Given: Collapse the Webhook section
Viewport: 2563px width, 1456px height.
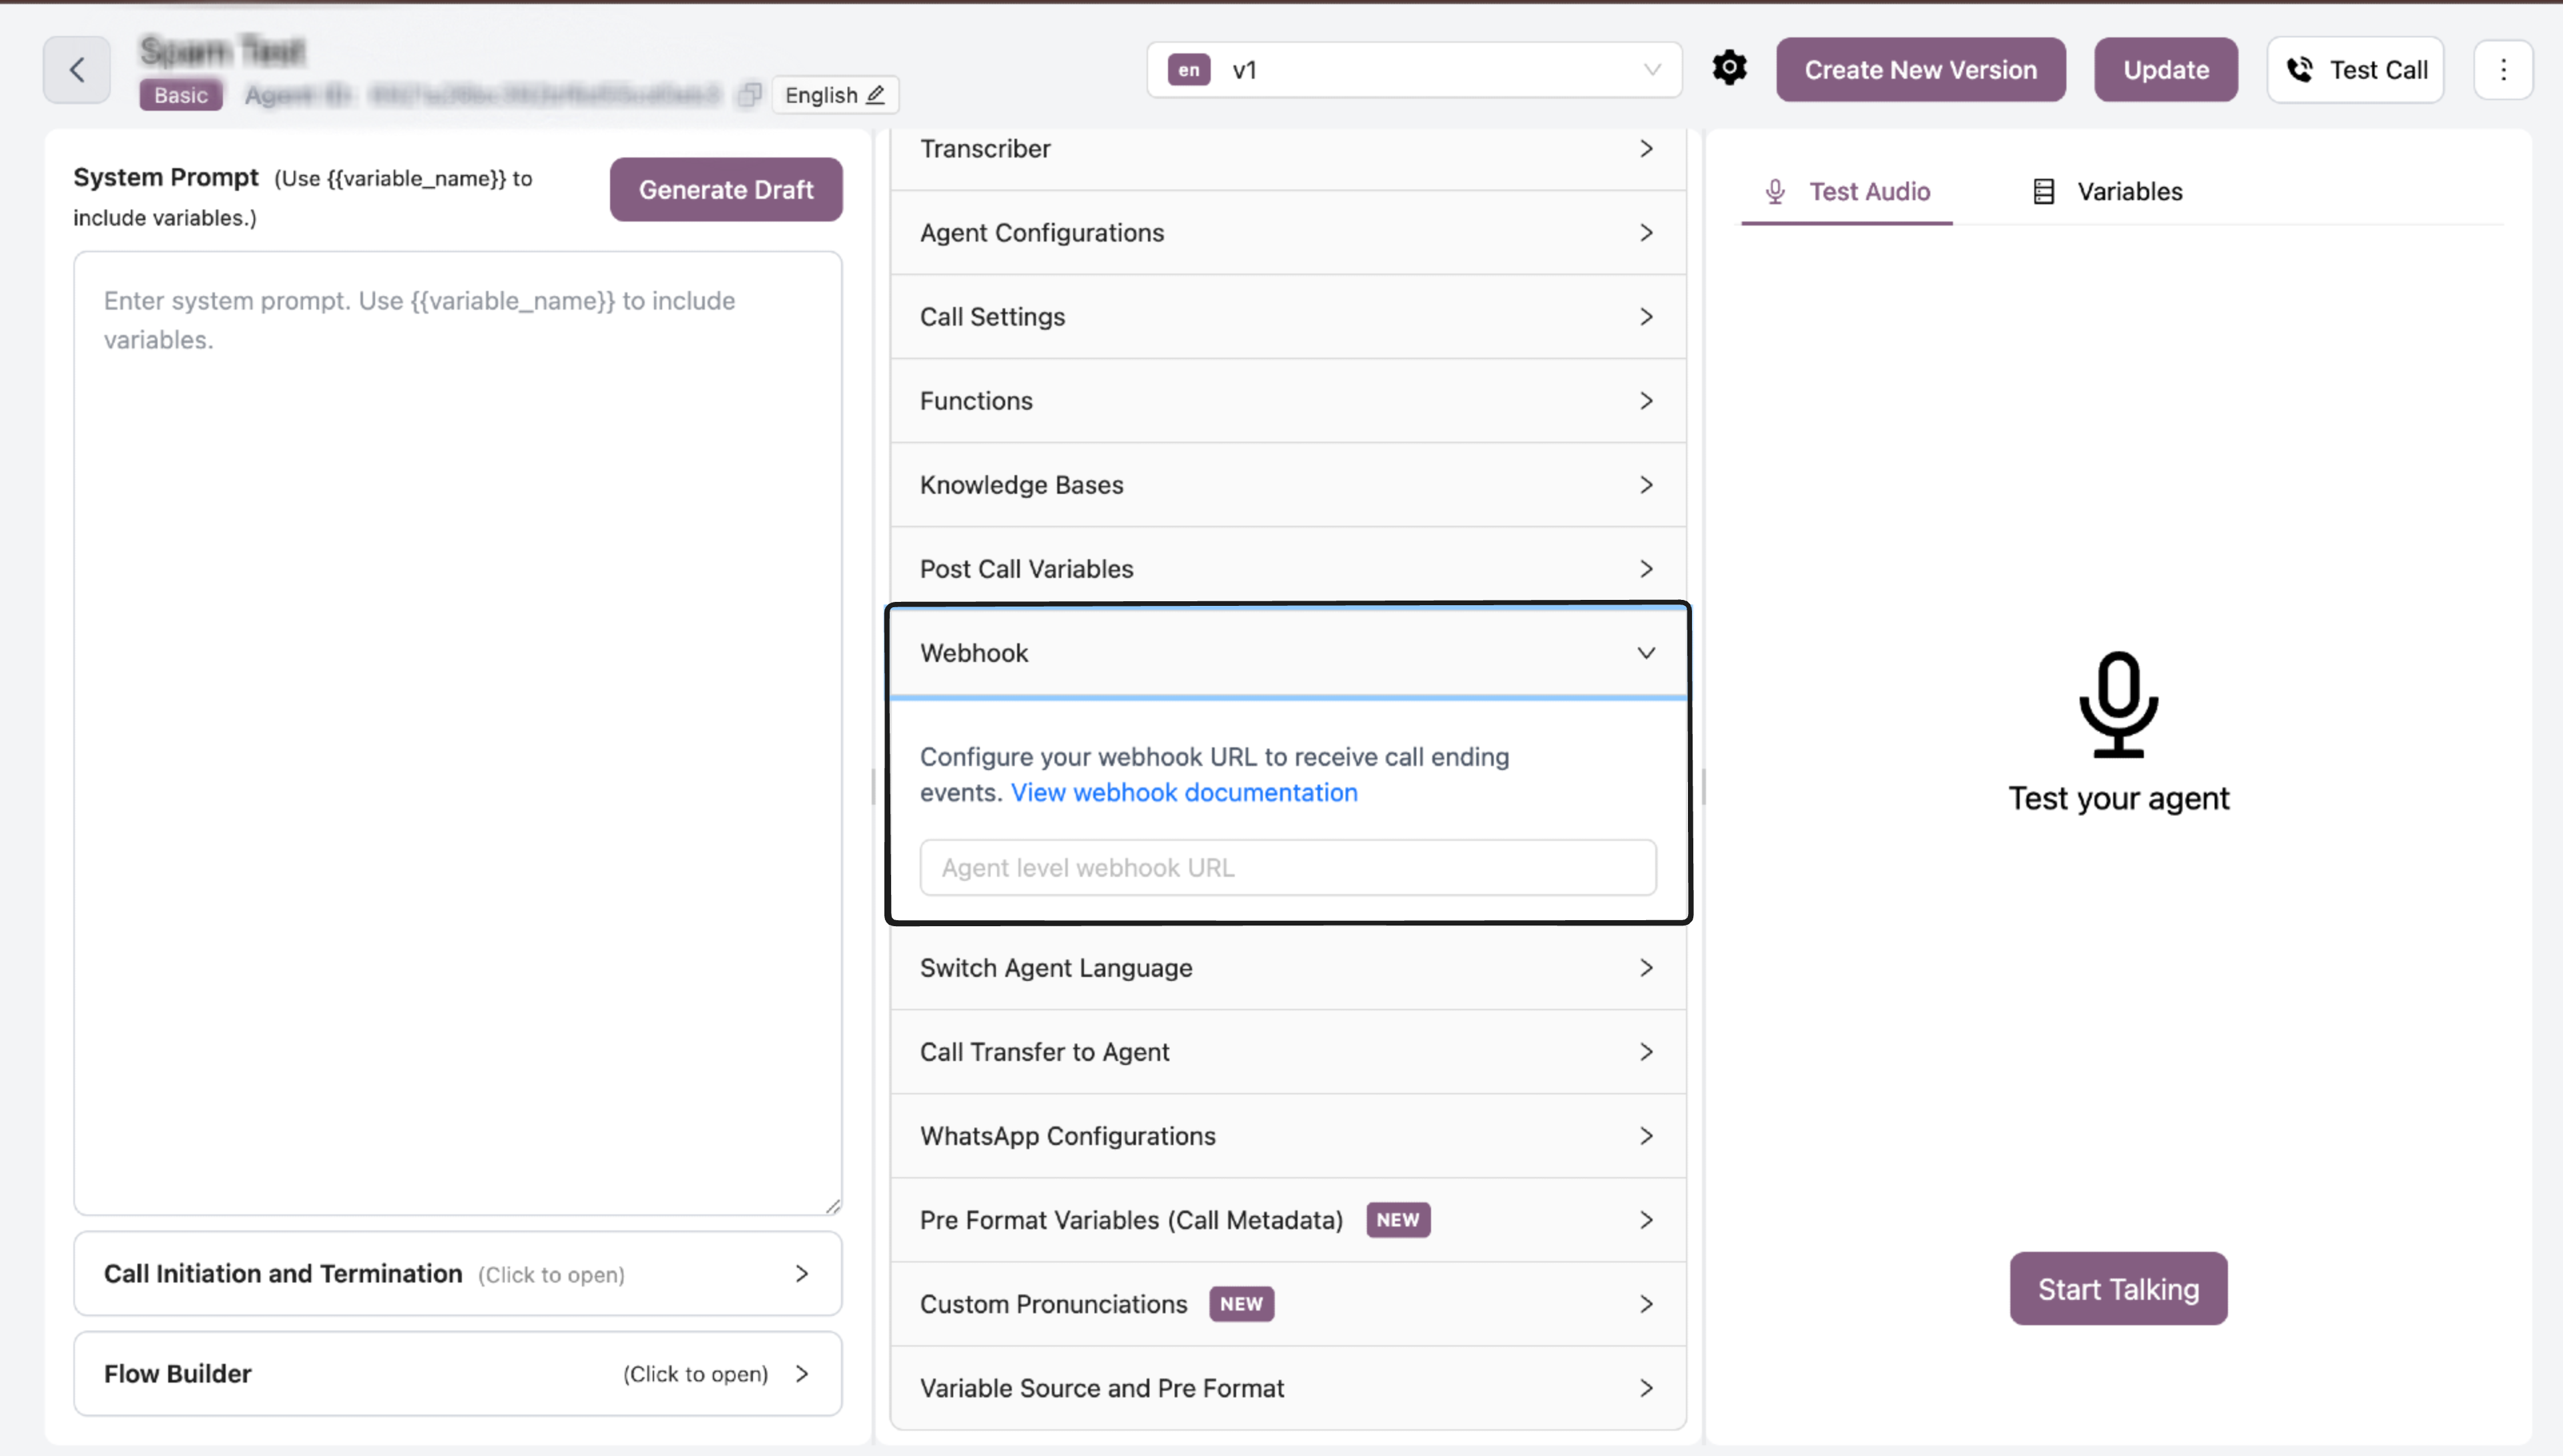Looking at the screenshot, I should click(x=1646, y=652).
